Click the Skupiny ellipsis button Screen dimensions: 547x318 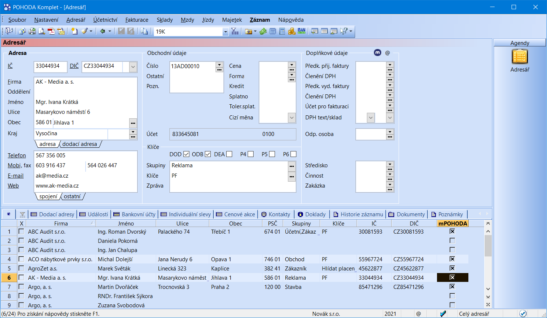coord(292,167)
